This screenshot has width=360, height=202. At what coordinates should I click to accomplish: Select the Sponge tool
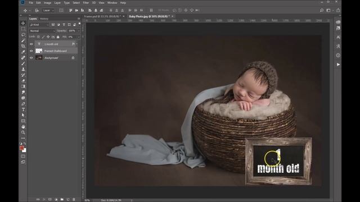[x=23, y=98]
